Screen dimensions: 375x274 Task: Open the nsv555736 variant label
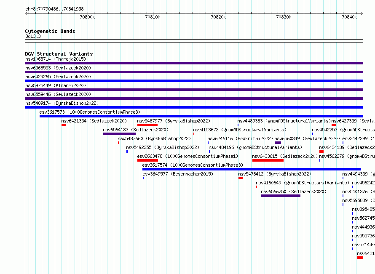coord(363,236)
